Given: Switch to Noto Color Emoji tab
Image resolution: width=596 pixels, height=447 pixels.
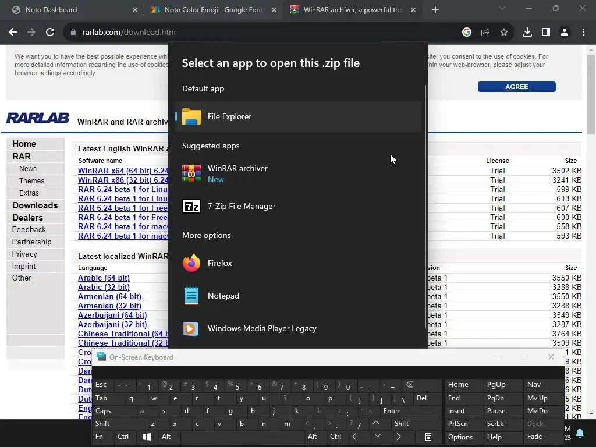Looking at the screenshot, I should pos(213,10).
